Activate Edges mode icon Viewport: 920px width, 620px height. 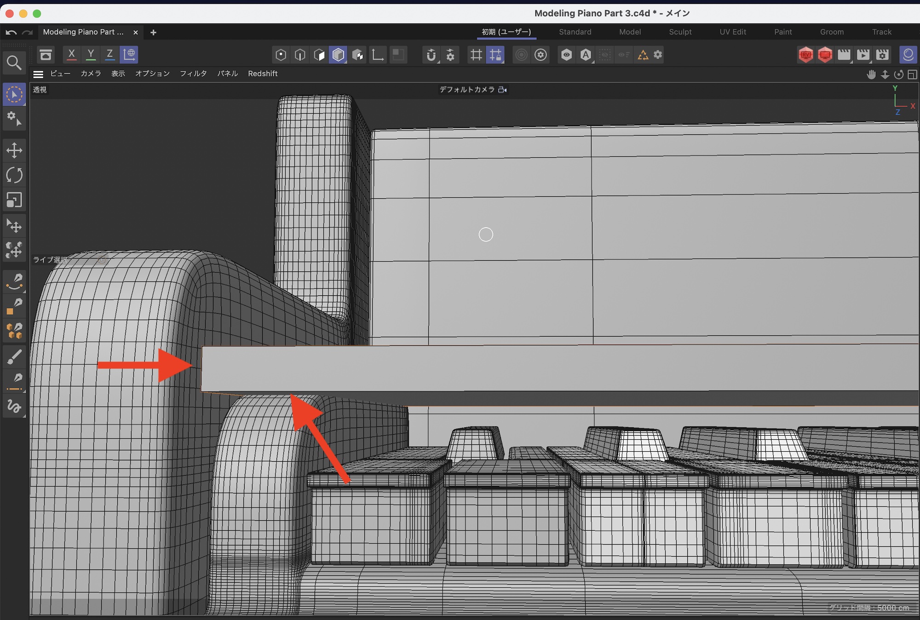[300, 55]
